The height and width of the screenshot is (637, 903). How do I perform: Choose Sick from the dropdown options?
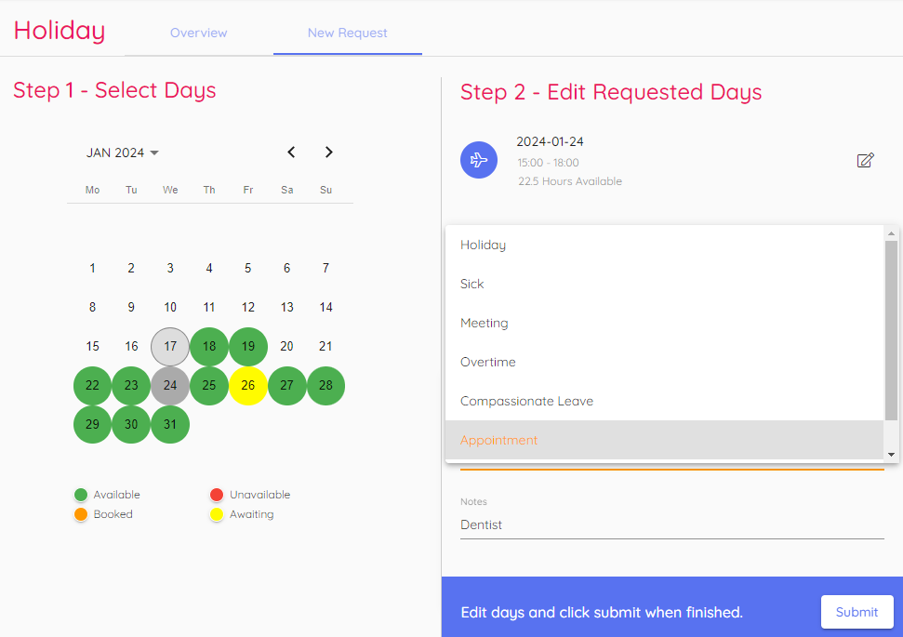coord(472,285)
